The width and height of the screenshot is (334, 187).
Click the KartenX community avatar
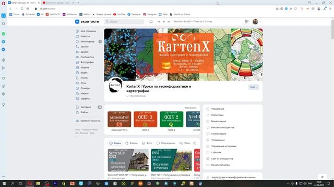[115, 85]
